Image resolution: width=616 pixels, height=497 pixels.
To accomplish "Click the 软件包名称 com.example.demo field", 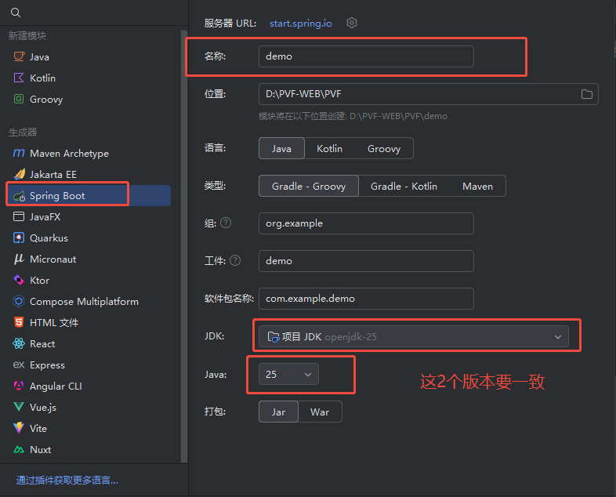I will (366, 299).
